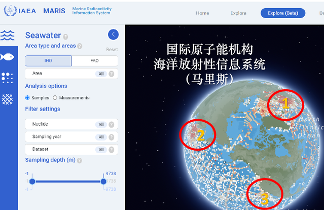Click the Analysis options heading

(46, 86)
